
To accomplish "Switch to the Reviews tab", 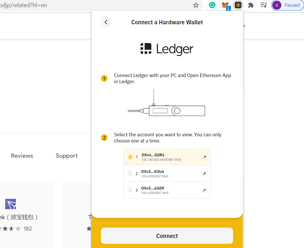I will point(22,156).
